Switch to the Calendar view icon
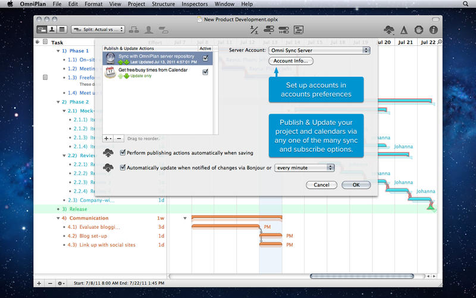Screen dimensions: 476x298 point(61,29)
